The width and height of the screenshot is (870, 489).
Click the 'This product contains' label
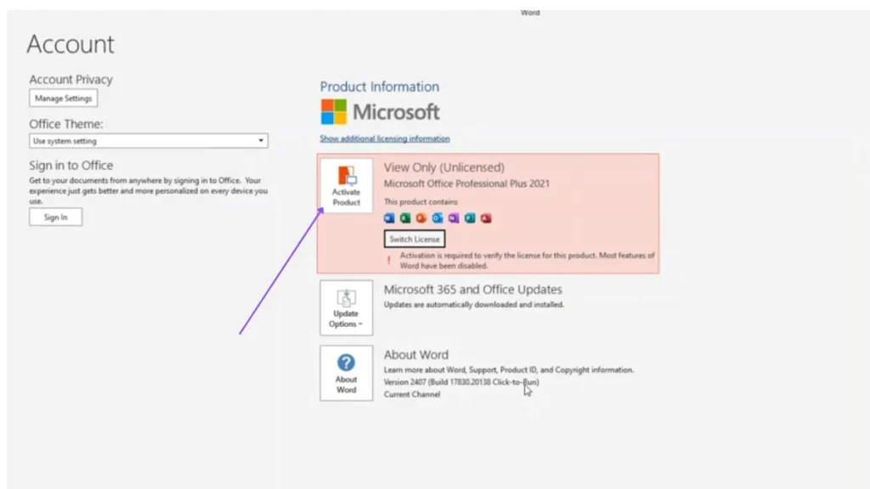(x=421, y=202)
